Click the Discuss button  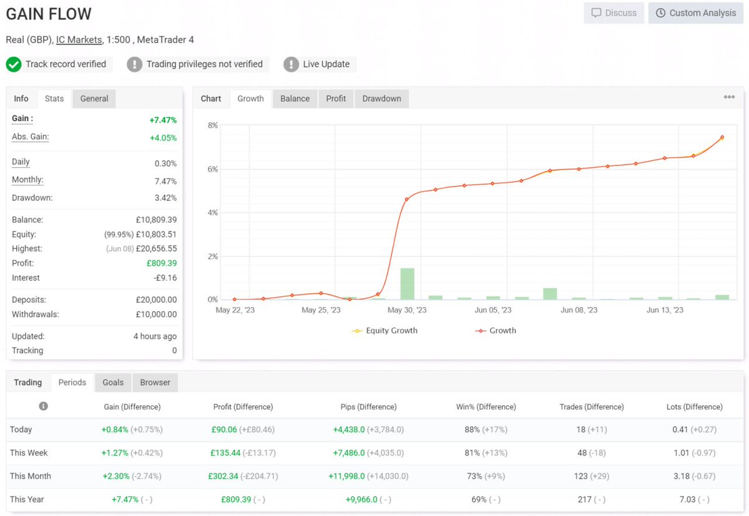click(x=614, y=13)
